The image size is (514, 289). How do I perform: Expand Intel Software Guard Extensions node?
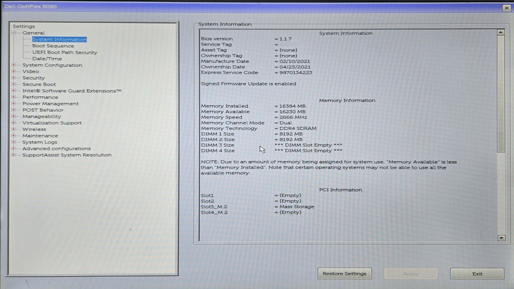click(14, 91)
